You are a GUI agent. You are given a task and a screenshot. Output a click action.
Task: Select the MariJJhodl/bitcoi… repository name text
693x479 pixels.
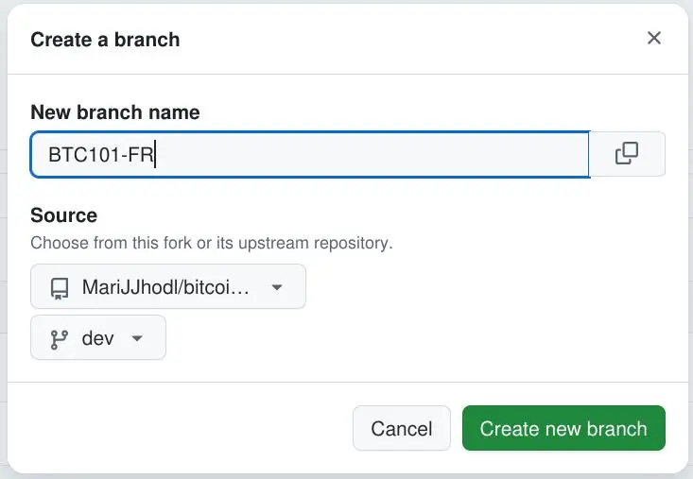tap(165, 287)
